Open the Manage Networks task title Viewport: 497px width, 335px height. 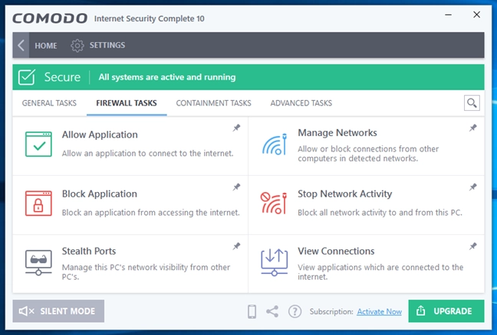(x=337, y=133)
